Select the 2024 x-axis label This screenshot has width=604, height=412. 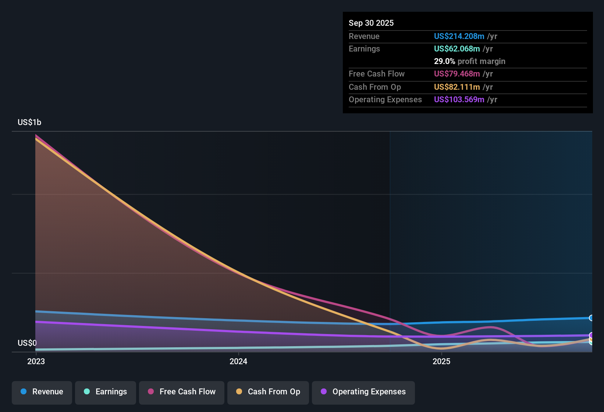coord(238,361)
